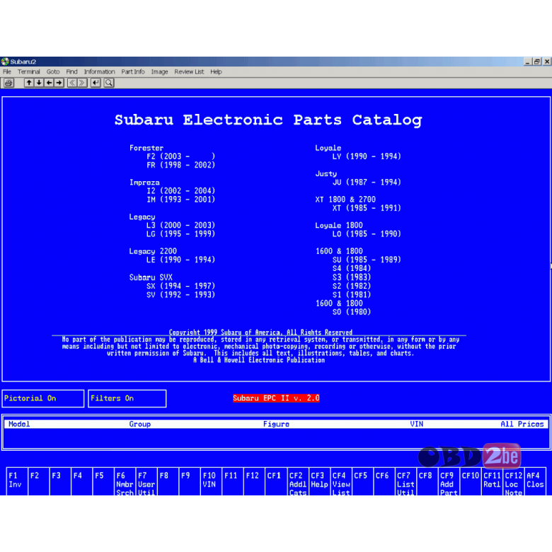Click the magnifying glass search icon
552x552 pixels.
109,83
